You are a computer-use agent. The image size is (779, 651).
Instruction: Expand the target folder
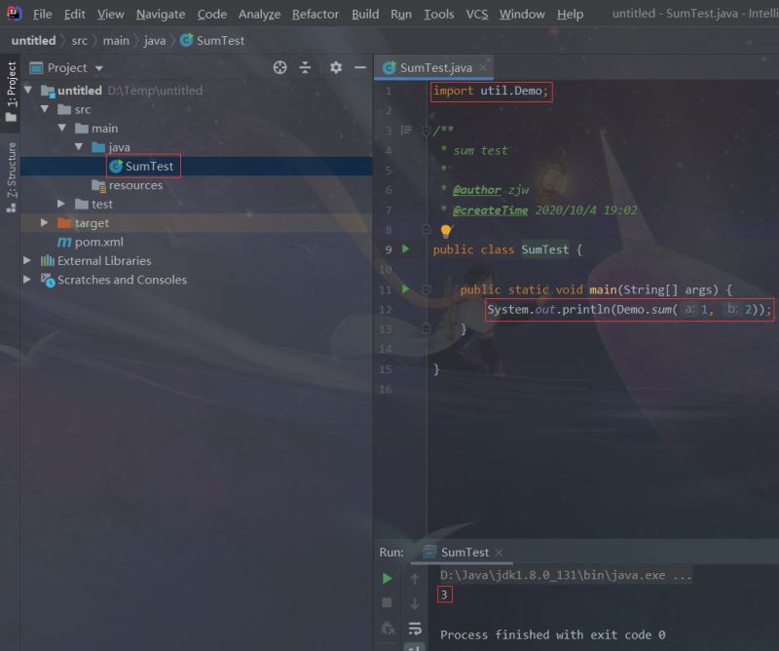click(44, 222)
